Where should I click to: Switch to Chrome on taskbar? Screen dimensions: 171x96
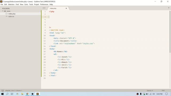click(27, 94)
